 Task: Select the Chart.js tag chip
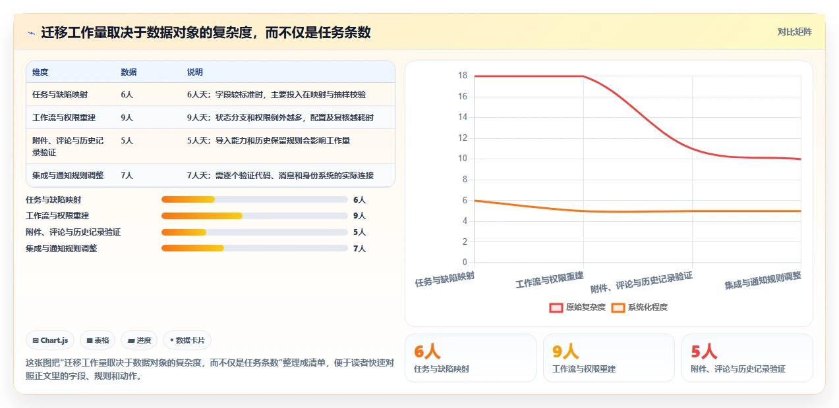[x=50, y=340]
